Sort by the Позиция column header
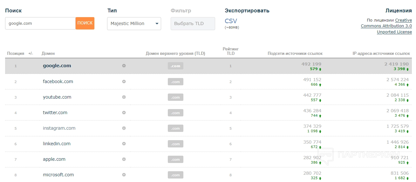The height and width of the screenshot is (182, 416). coord(16,54)
